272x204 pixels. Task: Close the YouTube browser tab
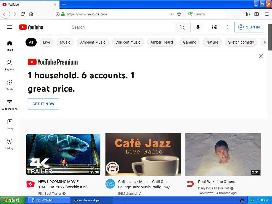[x=55, y=5]
